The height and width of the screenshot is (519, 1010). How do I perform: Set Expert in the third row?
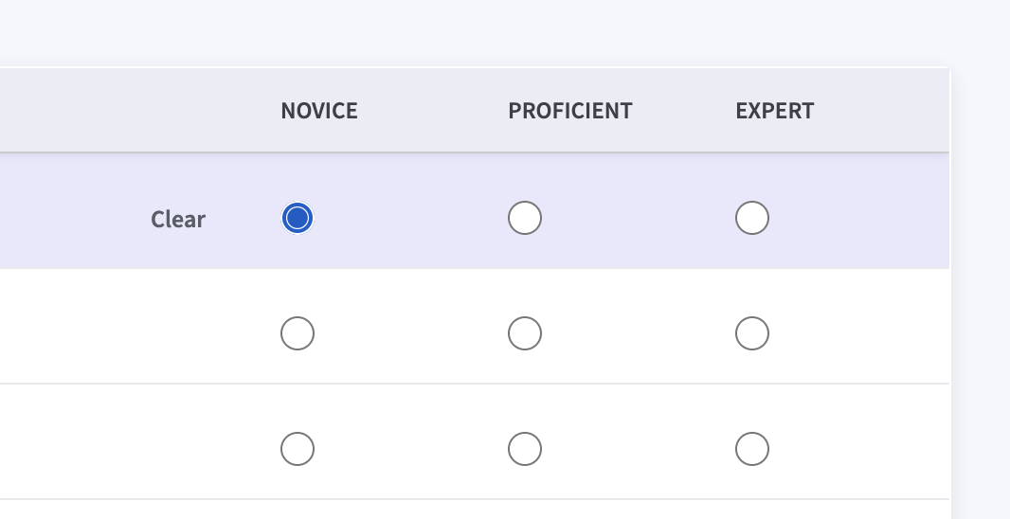click(752, 449)
